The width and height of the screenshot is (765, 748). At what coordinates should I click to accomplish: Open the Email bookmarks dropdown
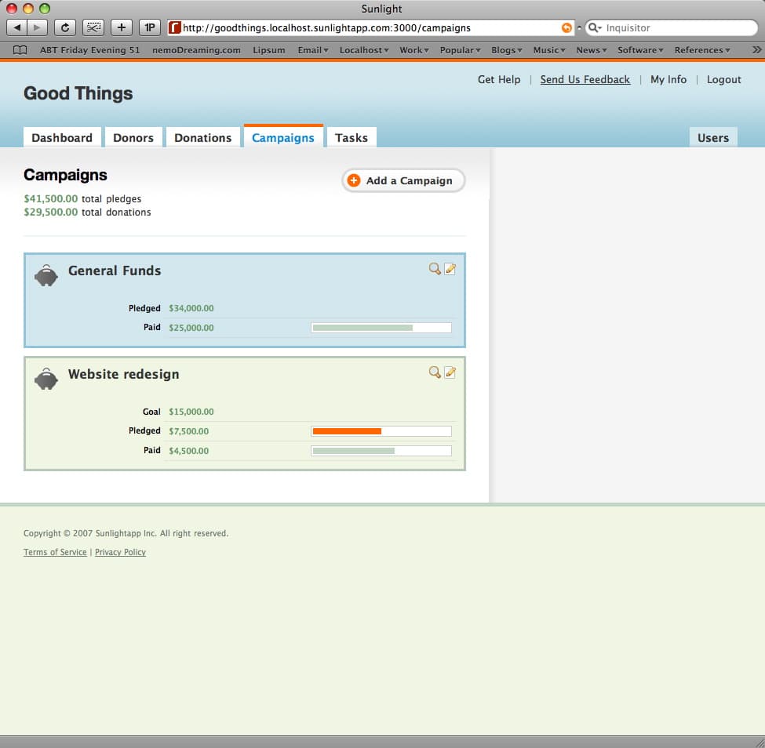coord(311,49)
